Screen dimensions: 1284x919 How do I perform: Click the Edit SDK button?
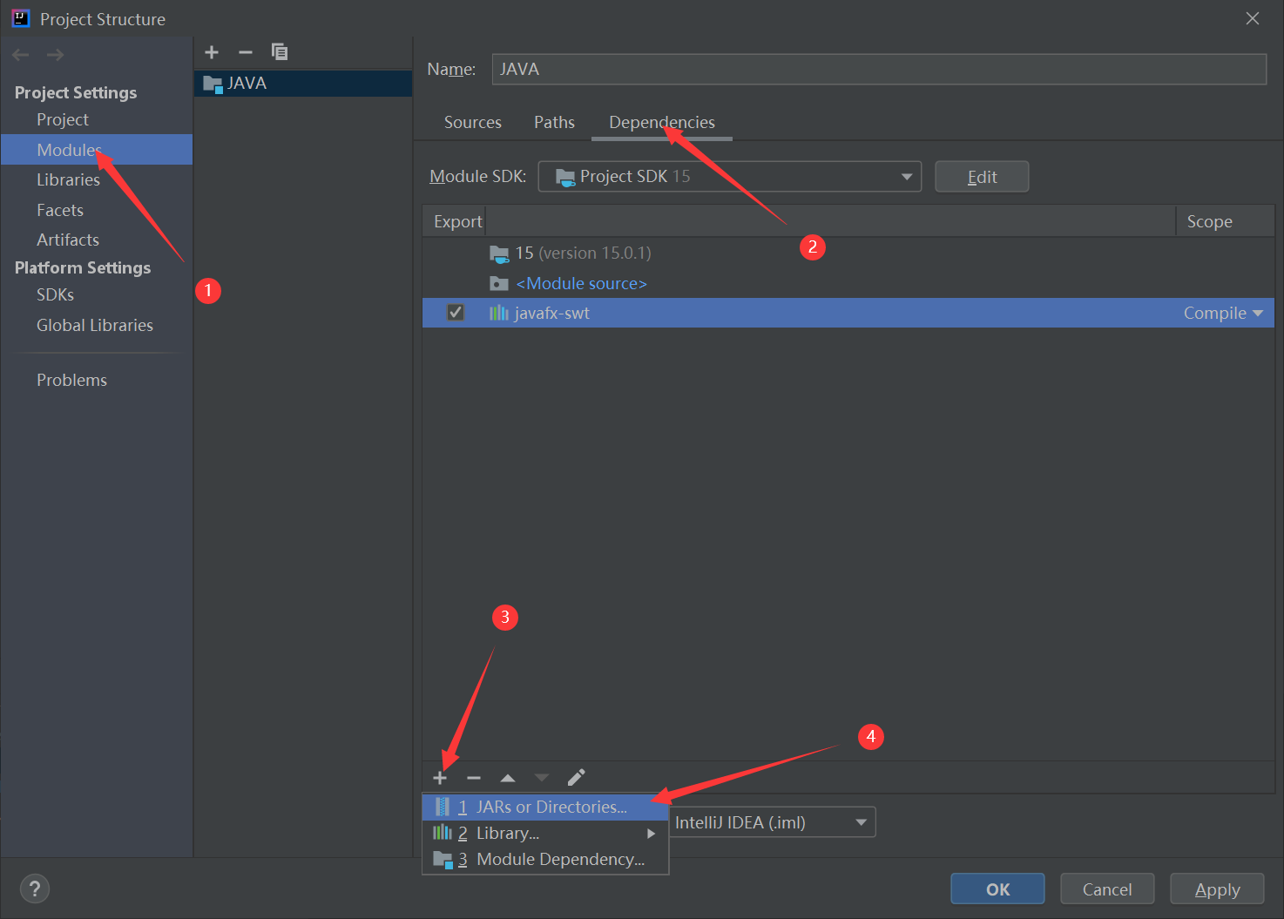(x=982, y=177)
